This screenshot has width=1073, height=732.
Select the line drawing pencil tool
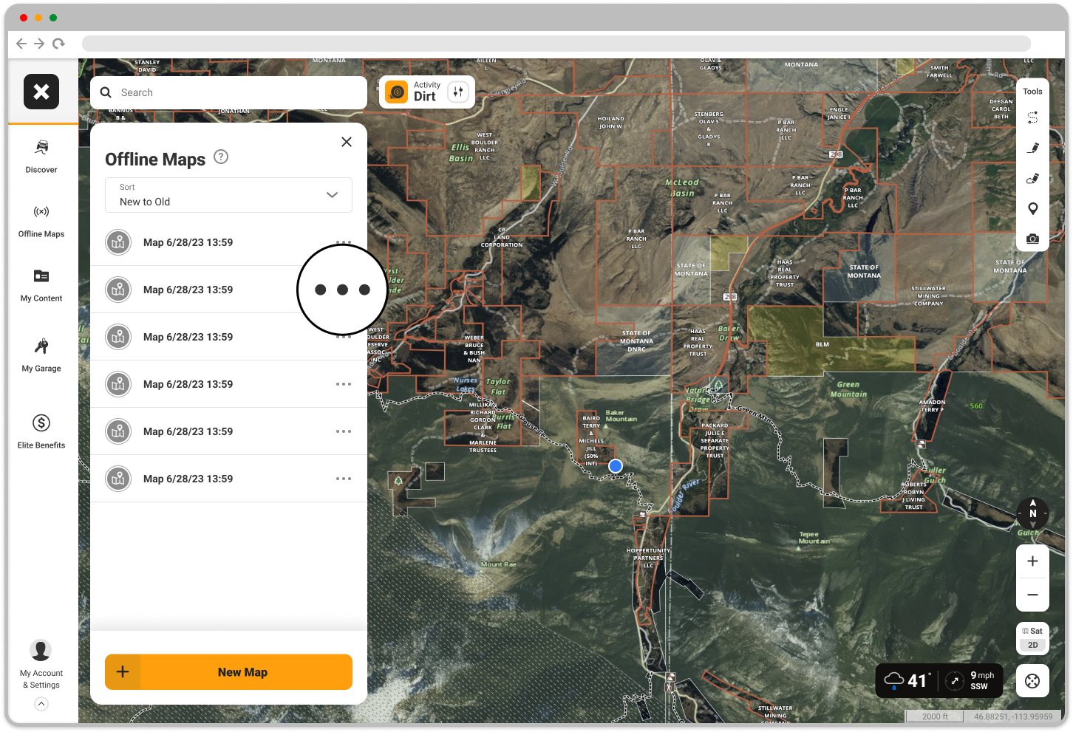(1033, 148)
